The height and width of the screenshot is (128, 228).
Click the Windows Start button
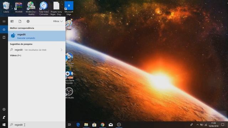click(4, 125)
